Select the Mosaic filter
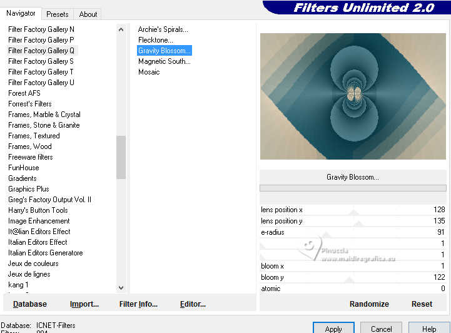Image resolution: width=451 pixels, height=333 pixels. point(149,72)
